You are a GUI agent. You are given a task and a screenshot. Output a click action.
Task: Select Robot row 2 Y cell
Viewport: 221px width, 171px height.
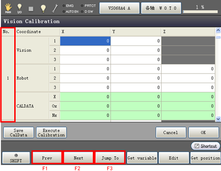click(136, 78)
